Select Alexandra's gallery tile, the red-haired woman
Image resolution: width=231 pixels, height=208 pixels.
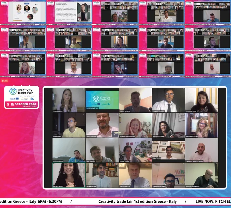pyautogui.click(x=135, y=125)
